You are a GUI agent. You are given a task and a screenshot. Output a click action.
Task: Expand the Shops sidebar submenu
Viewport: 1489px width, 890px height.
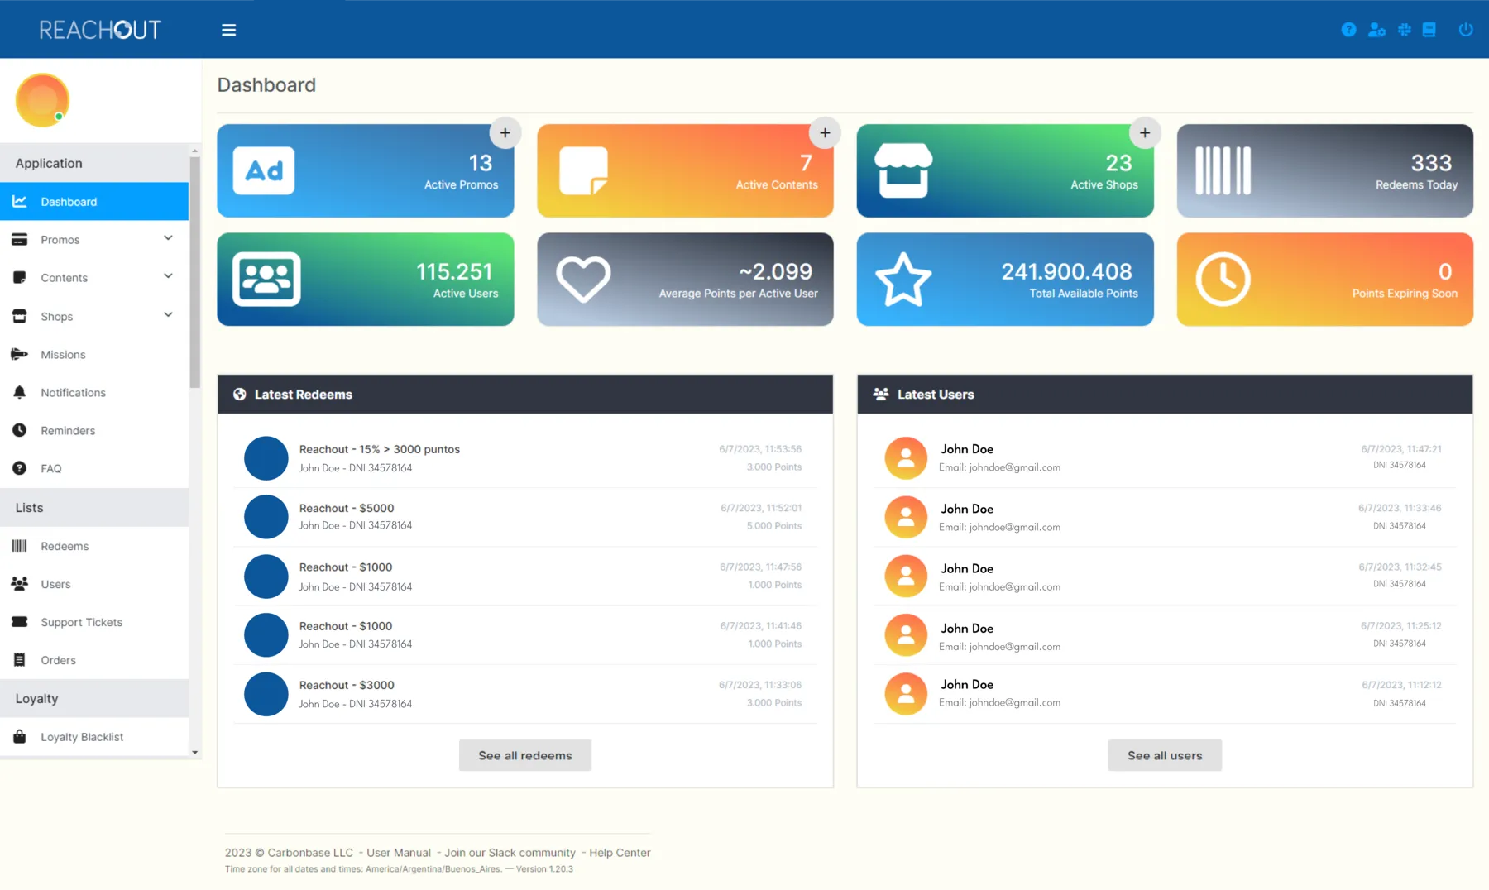click(x=94, y=316)
